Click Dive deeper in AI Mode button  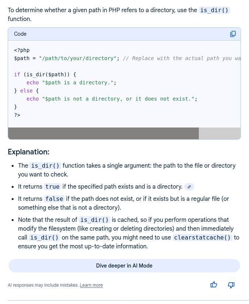tap(124, 266)
